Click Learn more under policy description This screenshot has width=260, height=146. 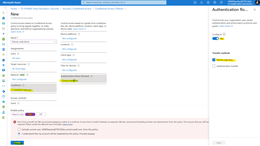click(x=17, y=32)
